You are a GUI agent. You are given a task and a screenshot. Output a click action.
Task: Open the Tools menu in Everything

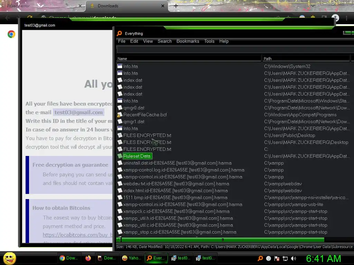209,41
